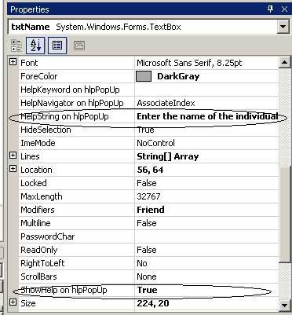The height and width of the screenshot is (315, 292).
Task: Click the Friend modifier value
Action: pos(151,210)
